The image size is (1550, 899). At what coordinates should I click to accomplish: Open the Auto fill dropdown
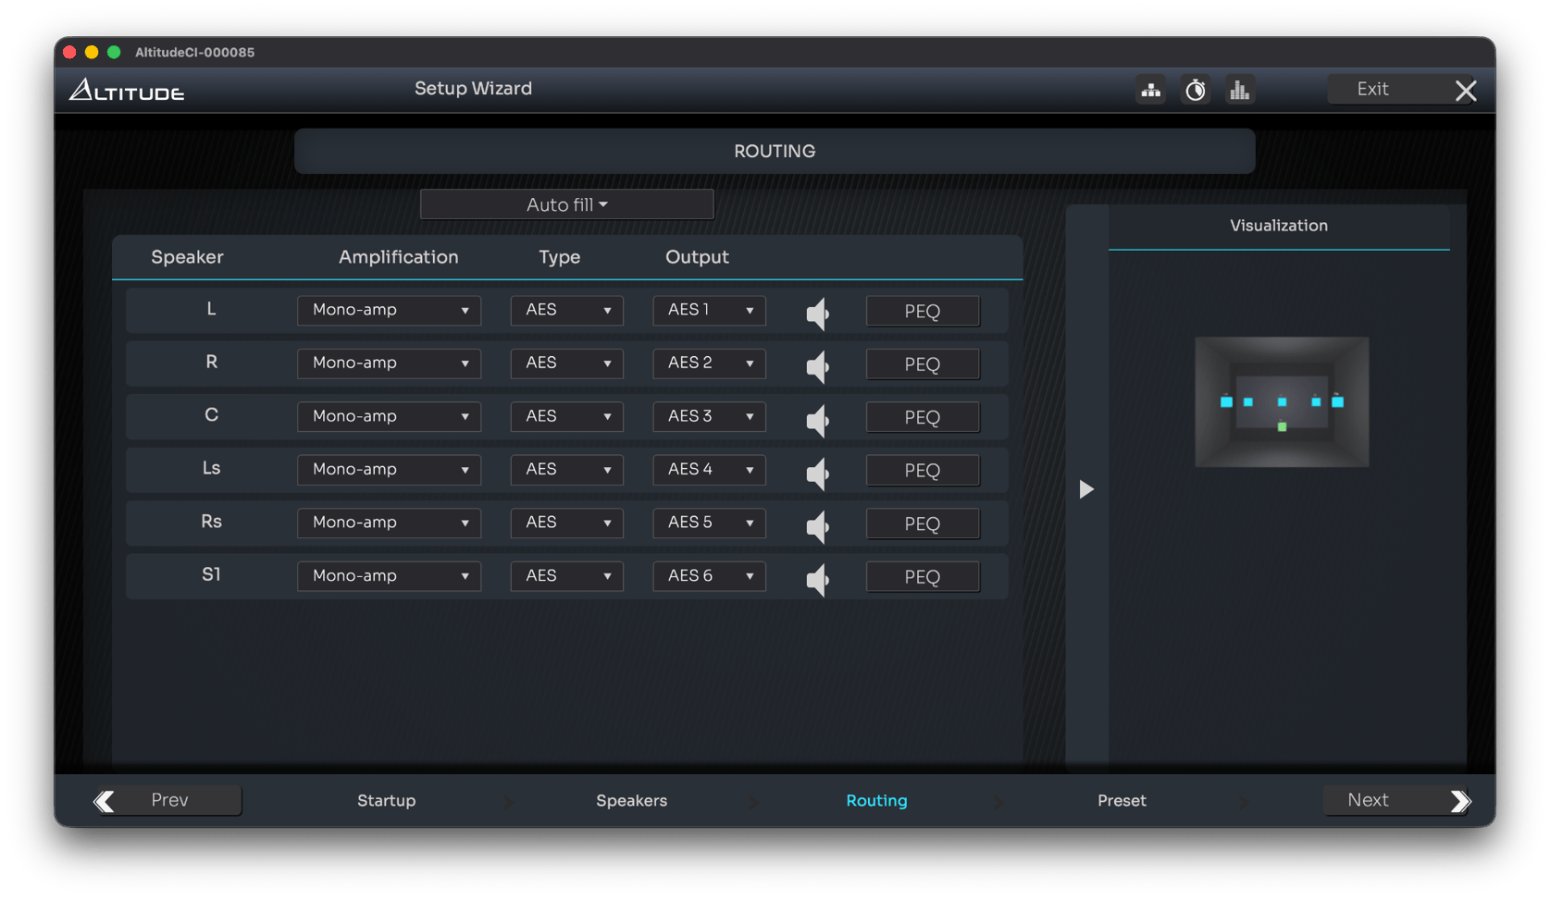tap(566, 204)
